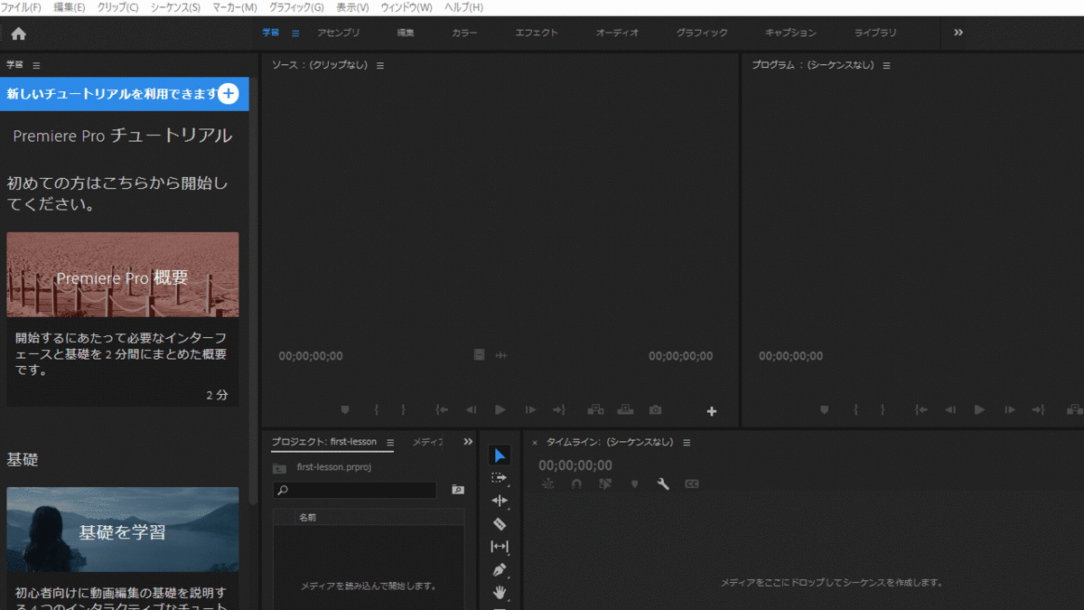
Task: Add marker in Source monitor
Action: 345,410
